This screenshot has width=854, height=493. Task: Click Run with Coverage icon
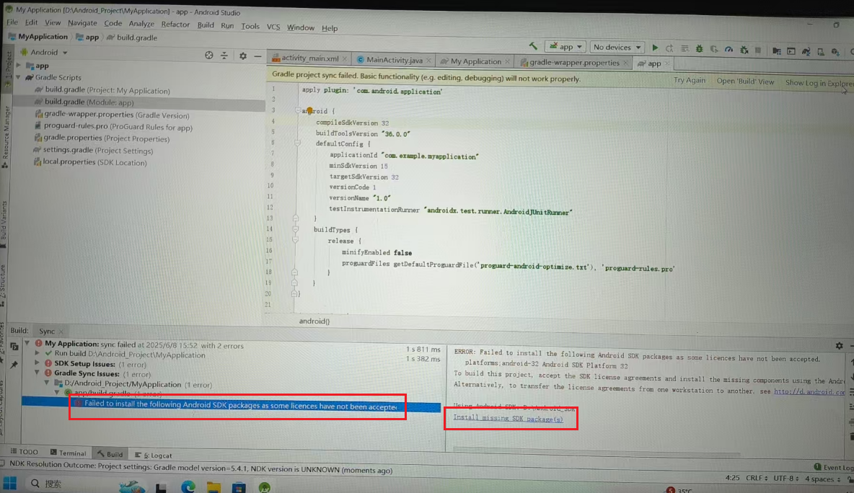point(714,49)
